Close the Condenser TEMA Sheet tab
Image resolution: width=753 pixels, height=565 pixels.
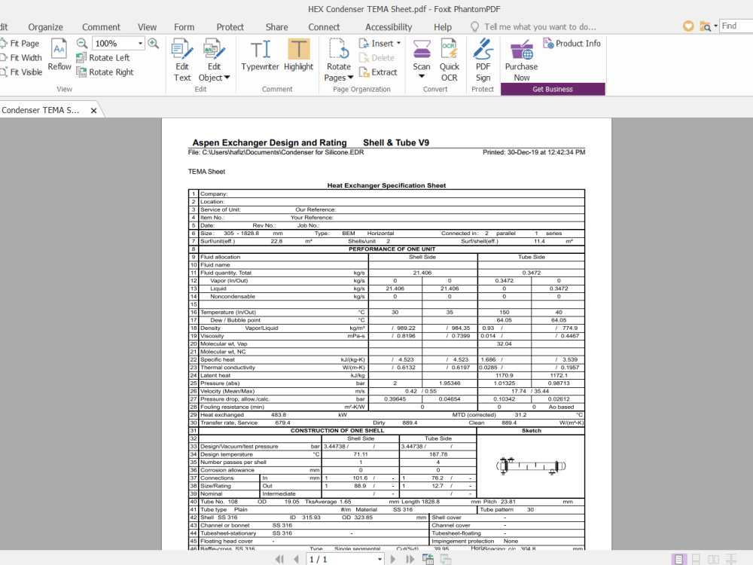(93, 111)
